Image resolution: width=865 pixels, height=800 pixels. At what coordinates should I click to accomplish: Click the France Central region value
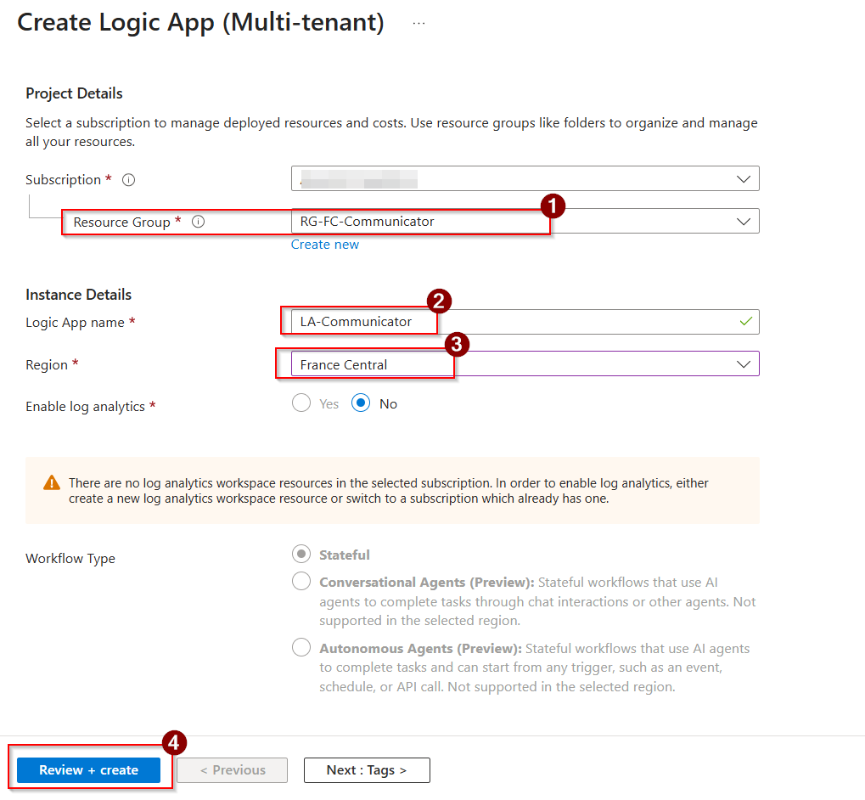pyautogui.click(x=344, y=364)
